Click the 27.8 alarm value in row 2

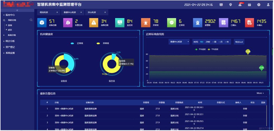pos(157,116)
